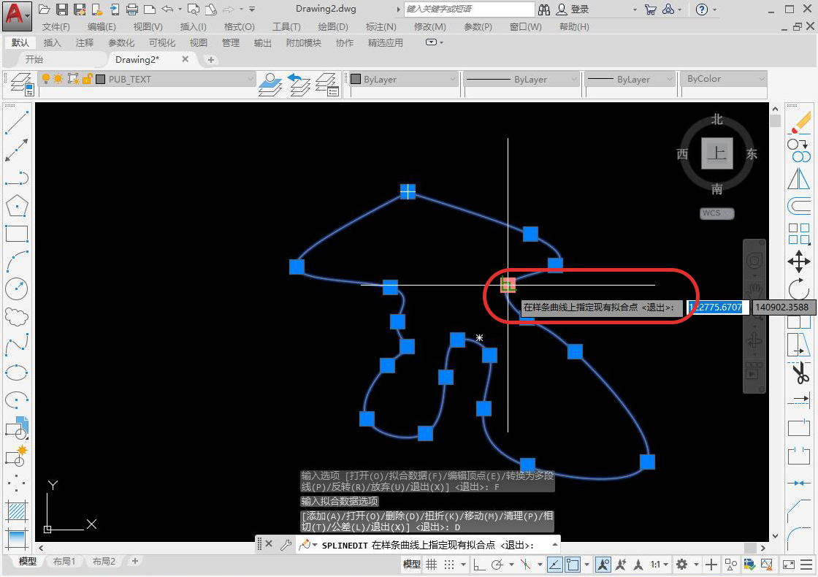Select the Rotate modify tool
This screenshot has width=818, height=577.
[799, 289]
